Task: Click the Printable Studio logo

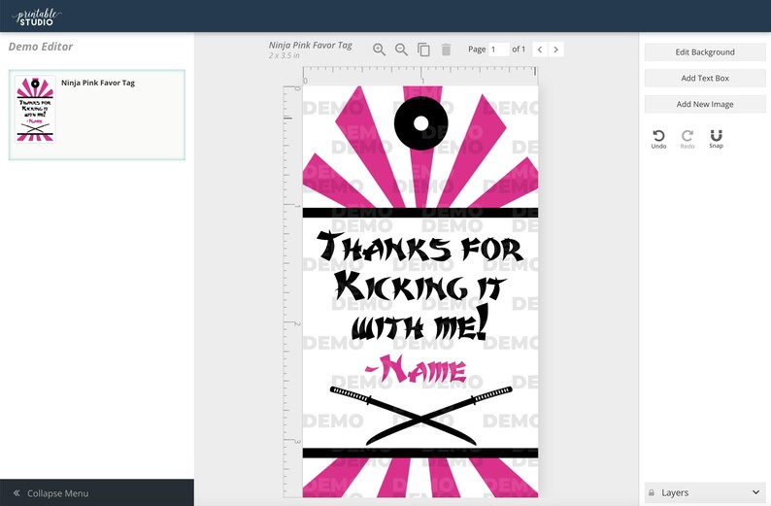Action: (36, 17)
